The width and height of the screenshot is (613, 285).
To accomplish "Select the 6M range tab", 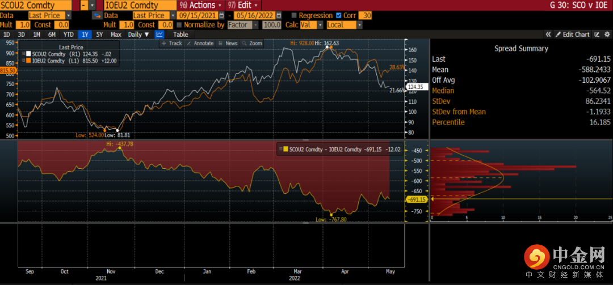I will [x=52, y=35].
